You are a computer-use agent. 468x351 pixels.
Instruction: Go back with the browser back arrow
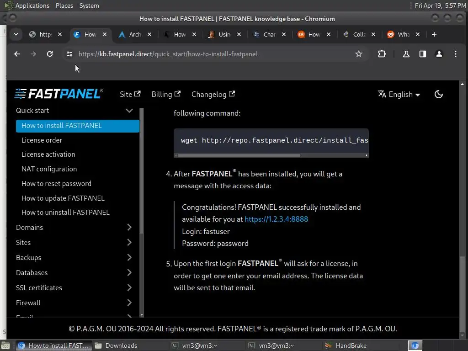(17, 54)
